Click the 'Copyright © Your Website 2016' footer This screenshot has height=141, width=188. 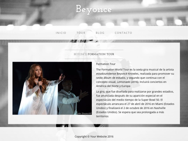point(94,136)
